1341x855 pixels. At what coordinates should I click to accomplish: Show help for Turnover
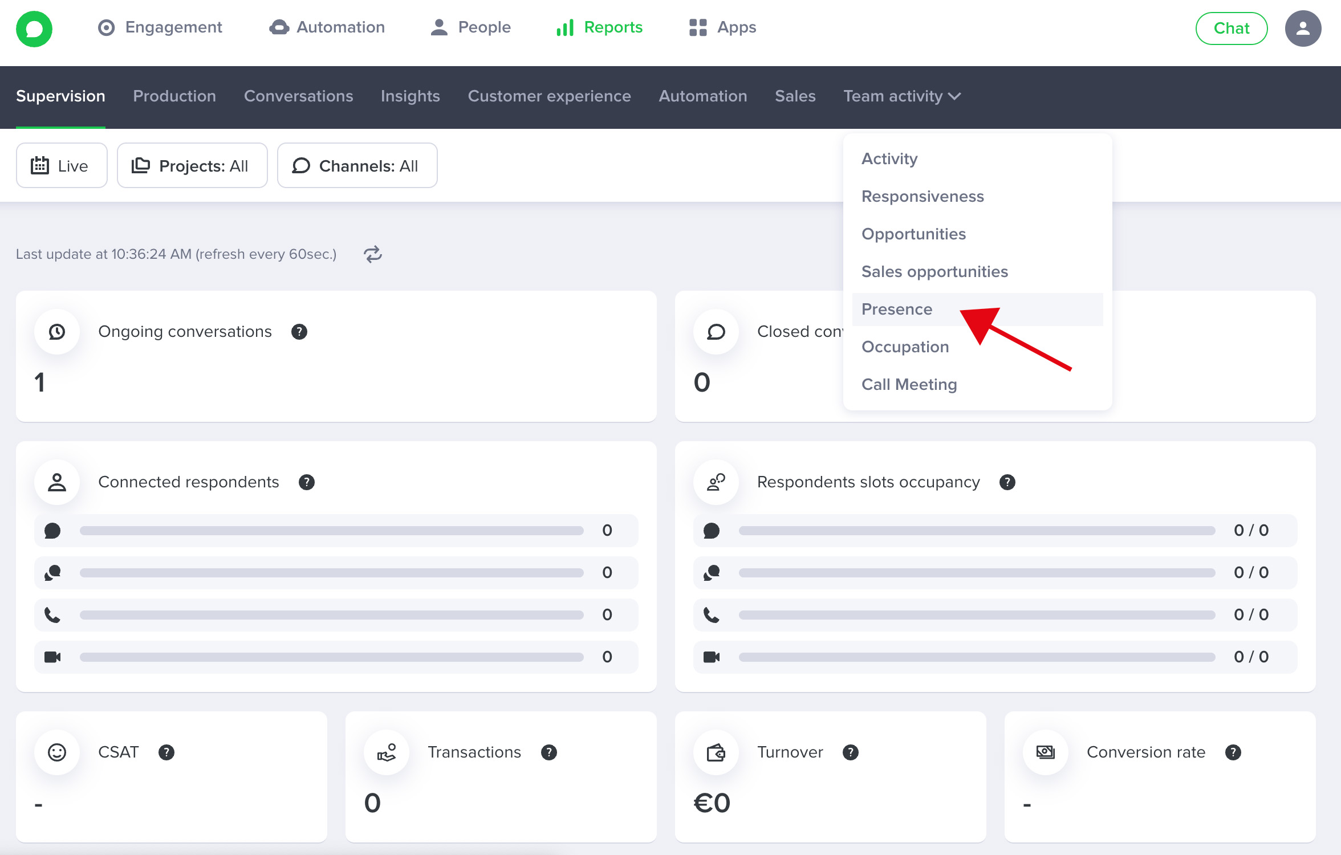pyautogui.click(x=851, y=752)
